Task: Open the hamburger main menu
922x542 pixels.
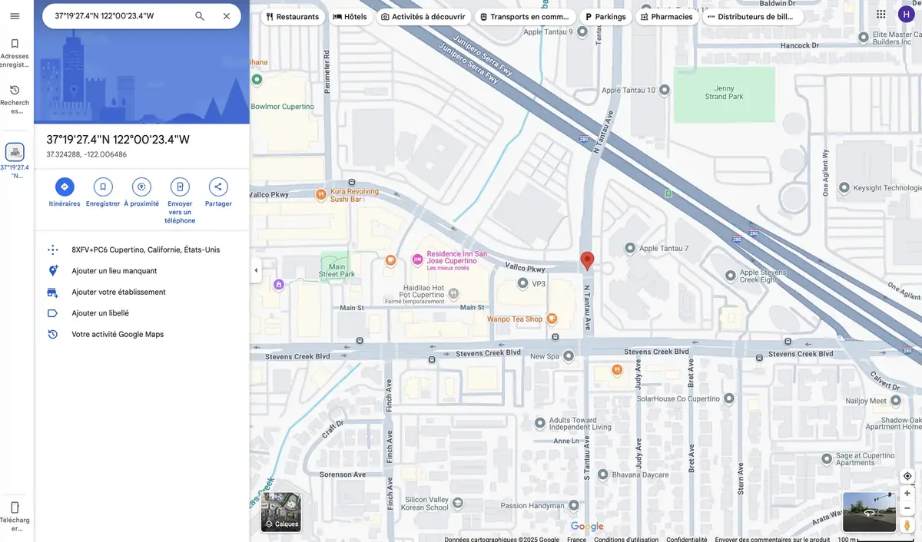Action: tap(15, 16)
